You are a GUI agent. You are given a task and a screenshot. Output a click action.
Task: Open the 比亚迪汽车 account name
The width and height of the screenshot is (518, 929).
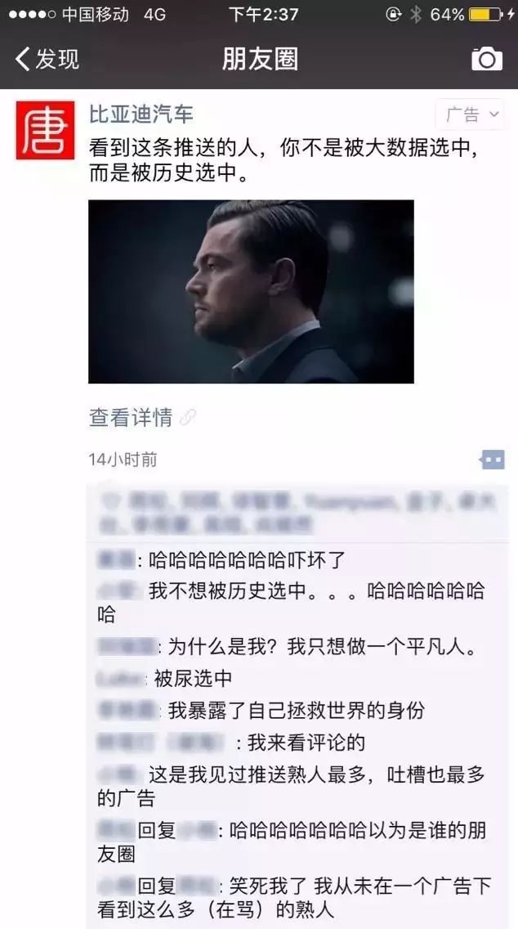[141, 114]
